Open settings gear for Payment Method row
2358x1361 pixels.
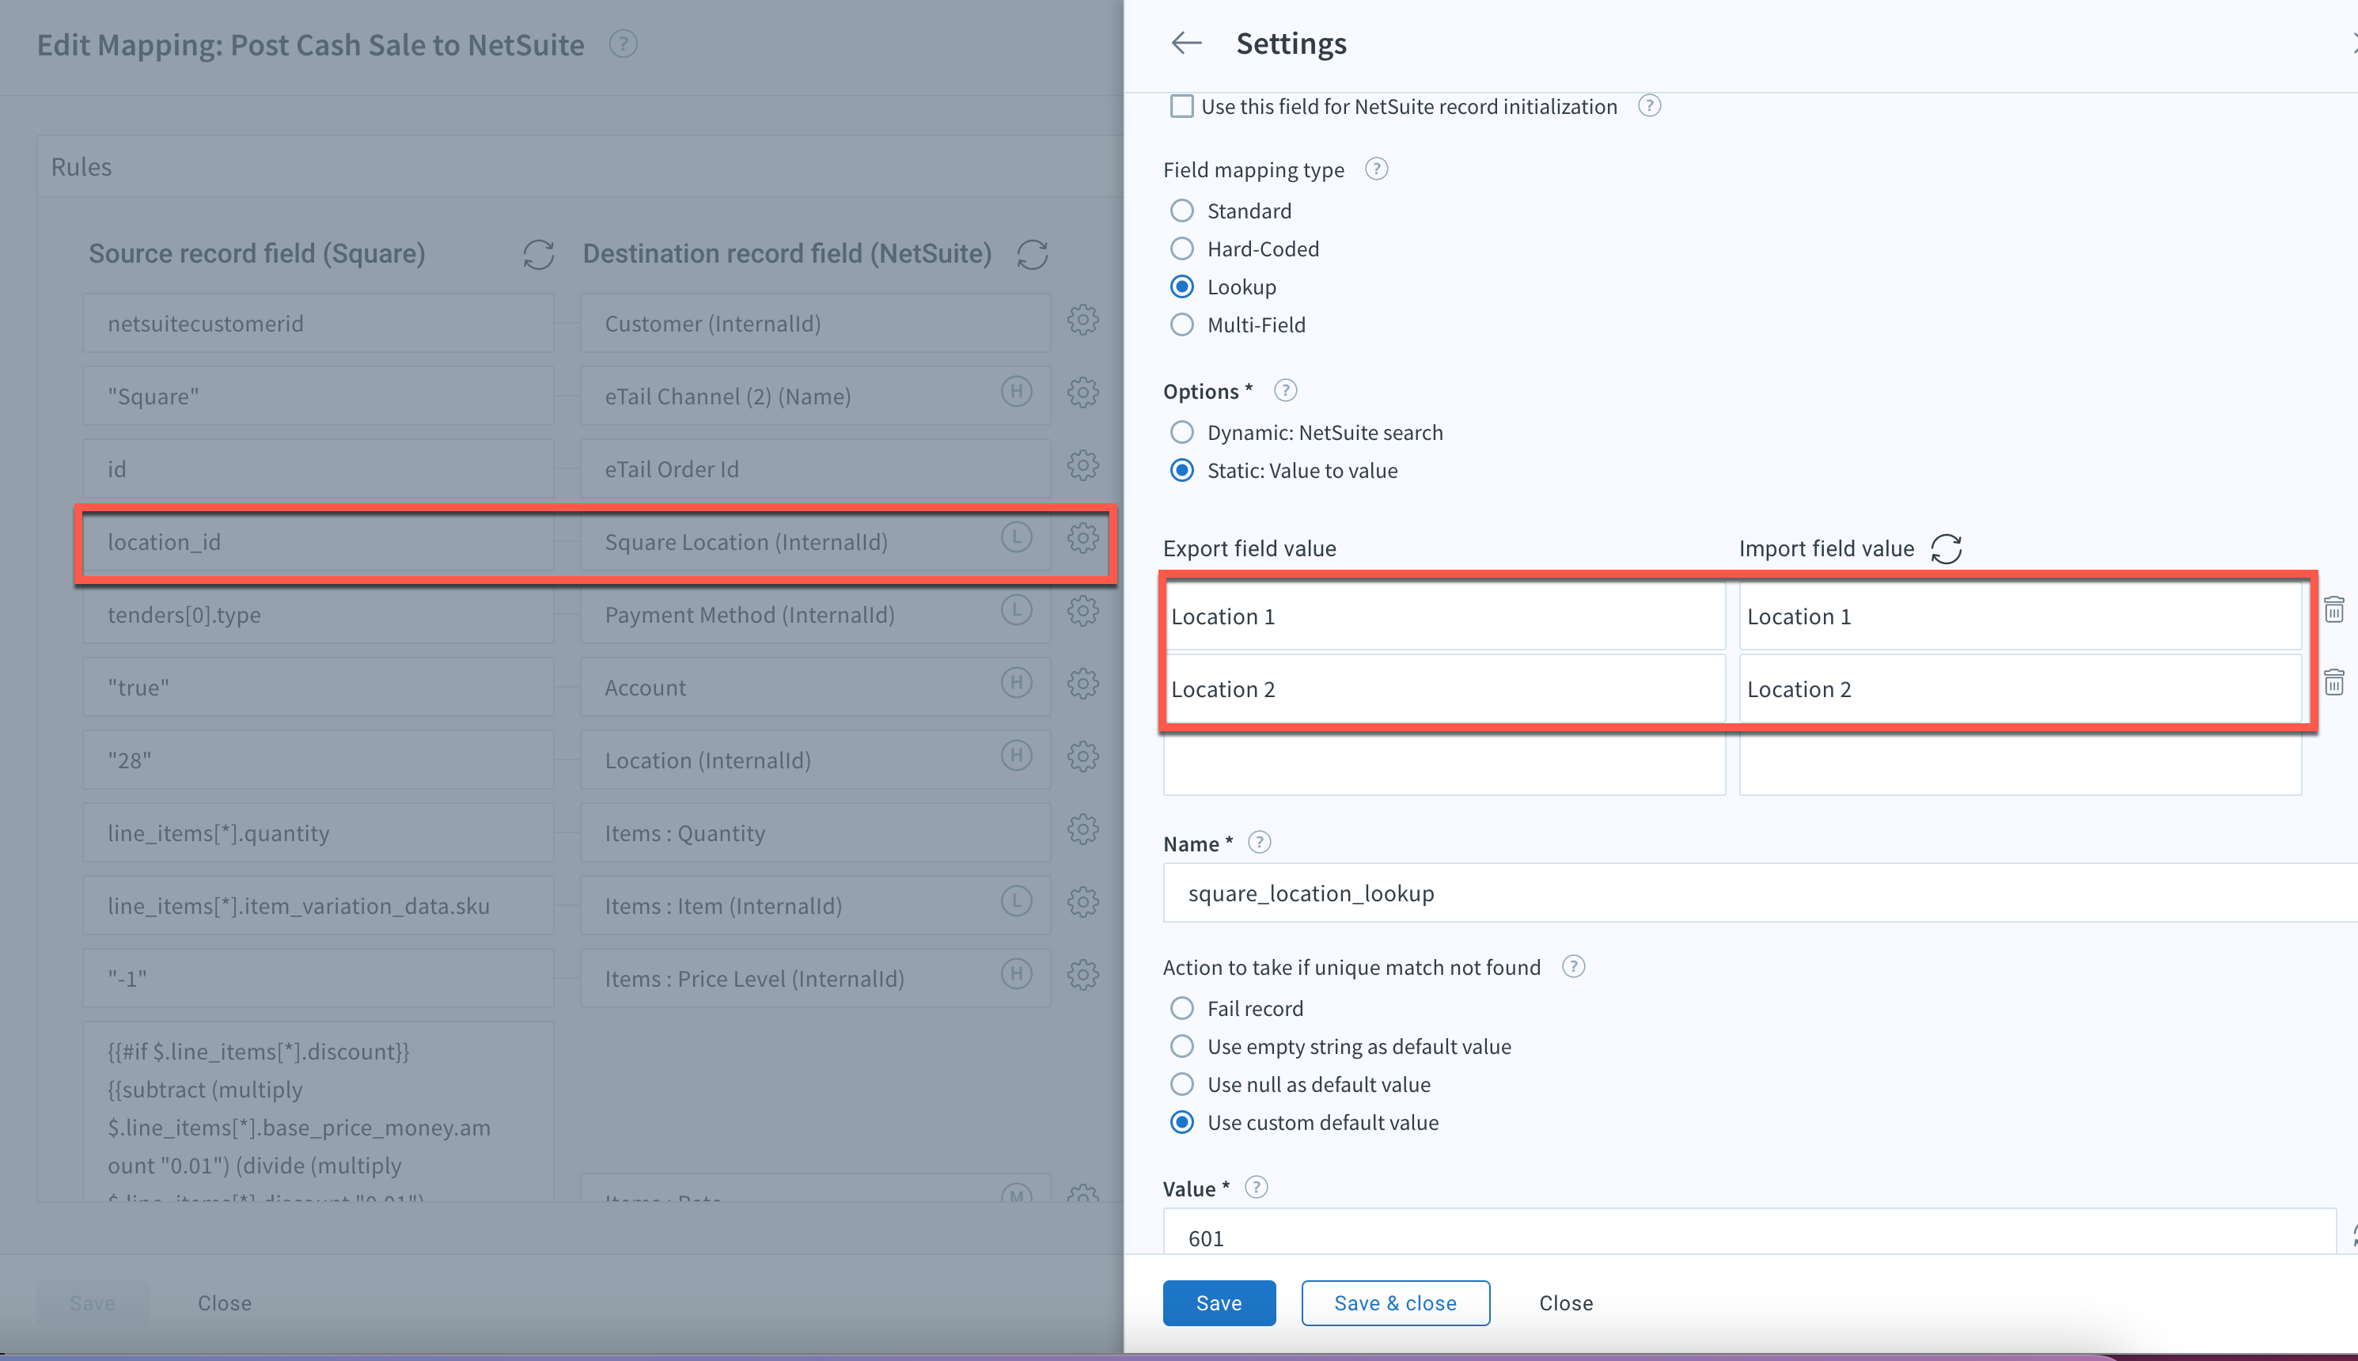(x=1082, y=612)
